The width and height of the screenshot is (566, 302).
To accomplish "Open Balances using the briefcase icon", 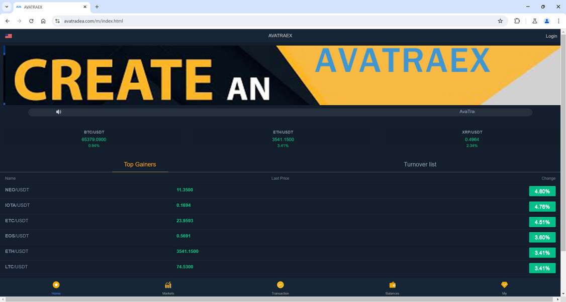I will click(392, 286).
